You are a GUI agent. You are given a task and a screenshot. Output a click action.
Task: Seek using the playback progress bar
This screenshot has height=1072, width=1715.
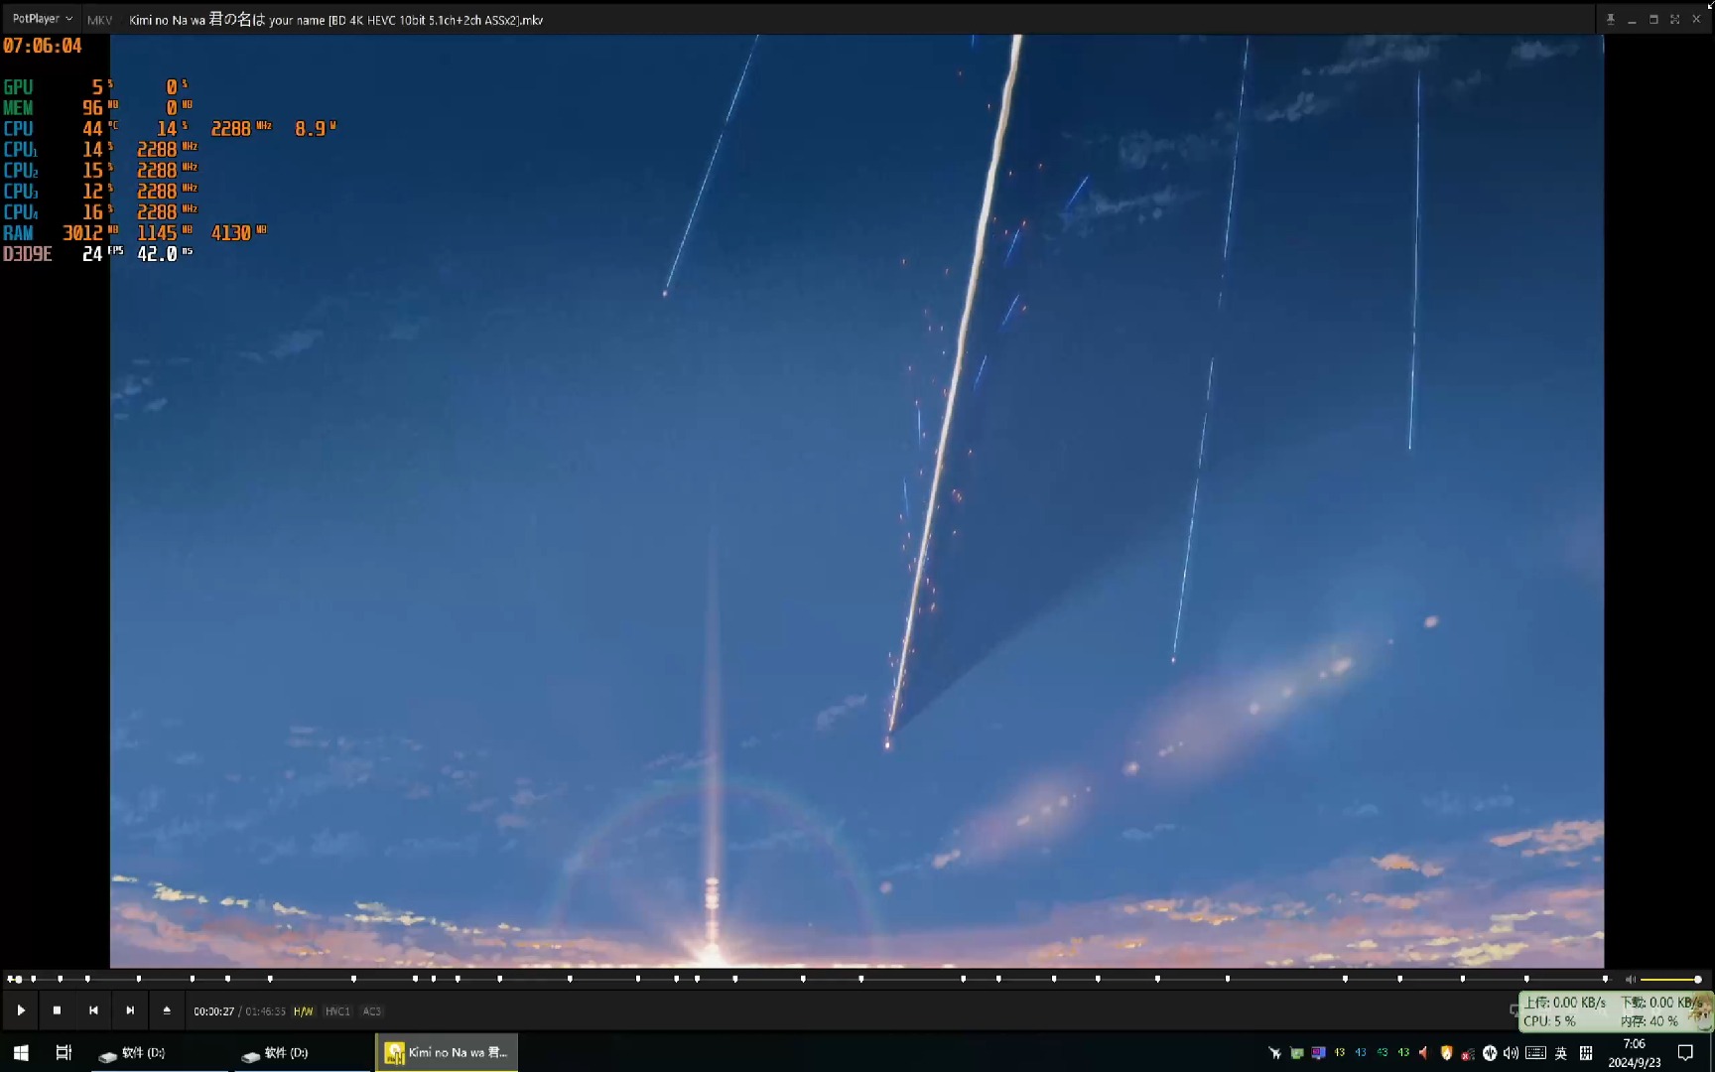pyautogui.click(x=808, y=979)
